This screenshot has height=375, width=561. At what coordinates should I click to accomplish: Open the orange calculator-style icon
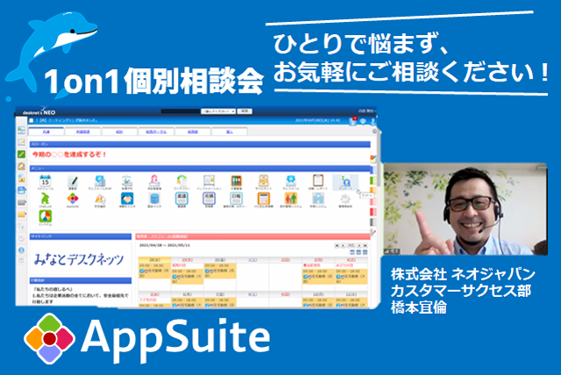(x=264, y=198)
